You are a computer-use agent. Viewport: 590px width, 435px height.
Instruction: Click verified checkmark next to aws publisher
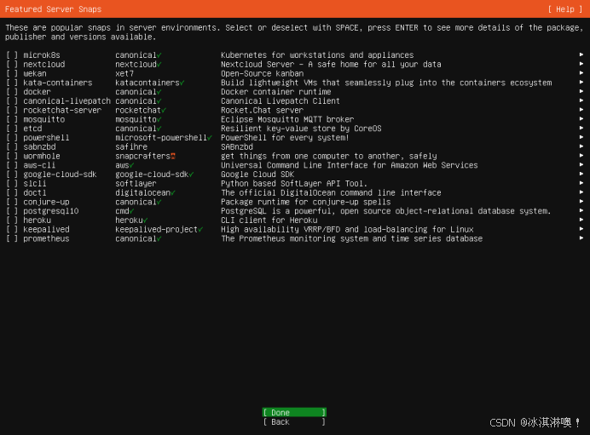coord(131,165)
